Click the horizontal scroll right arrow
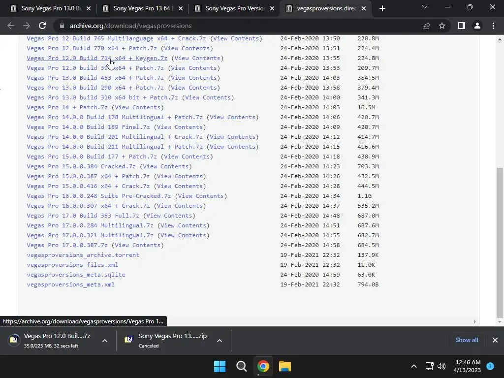Image resolution: width=504 pixels, height=378 pixels. pyautogui.click(x=475, y=321)
